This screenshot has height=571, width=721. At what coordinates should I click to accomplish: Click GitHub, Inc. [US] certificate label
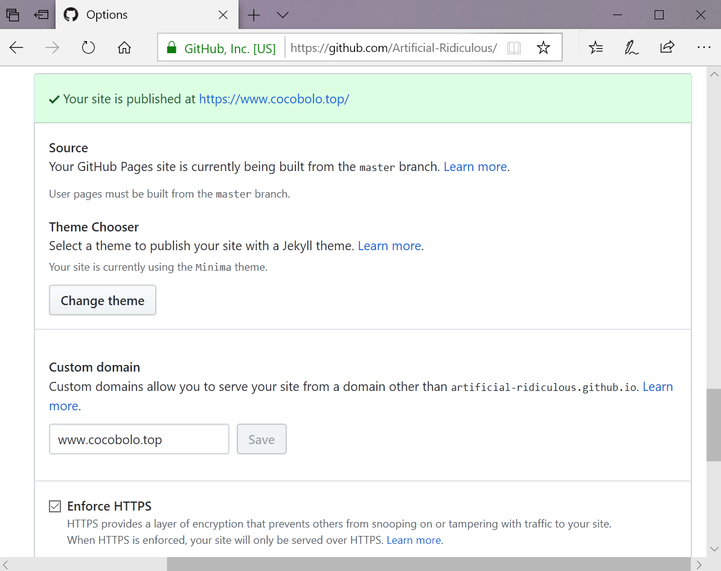[x=230, y=48]
